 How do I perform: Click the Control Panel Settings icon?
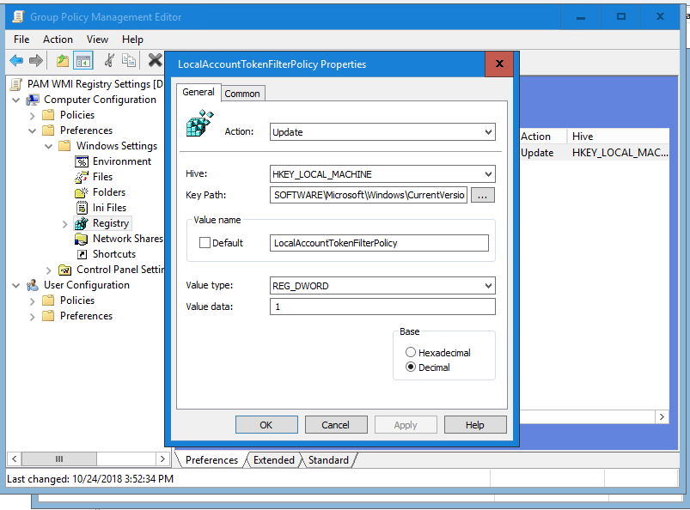click(x=65, y=270)
